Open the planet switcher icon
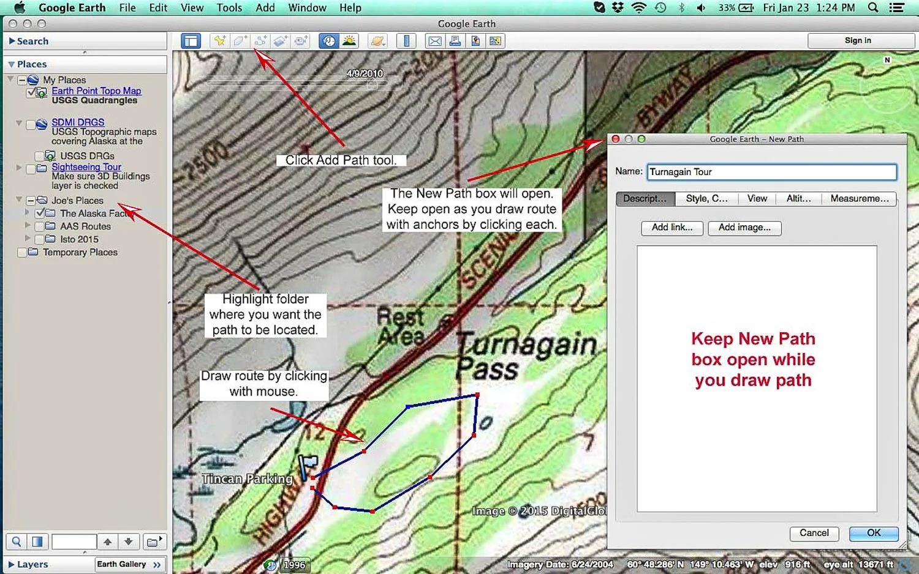The height and width of the screenshot is (574, 919). point(378,41)
